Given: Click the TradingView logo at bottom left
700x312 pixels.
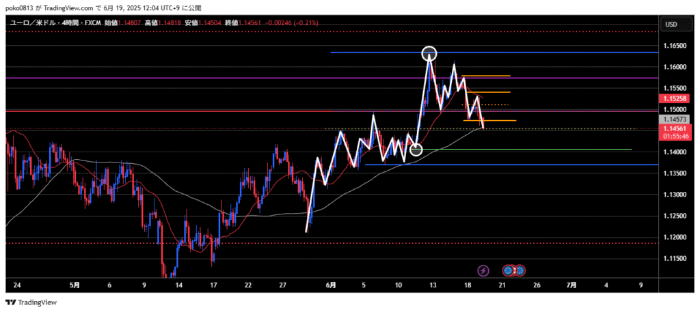Looking at the screenshot, I should point(31,302).
